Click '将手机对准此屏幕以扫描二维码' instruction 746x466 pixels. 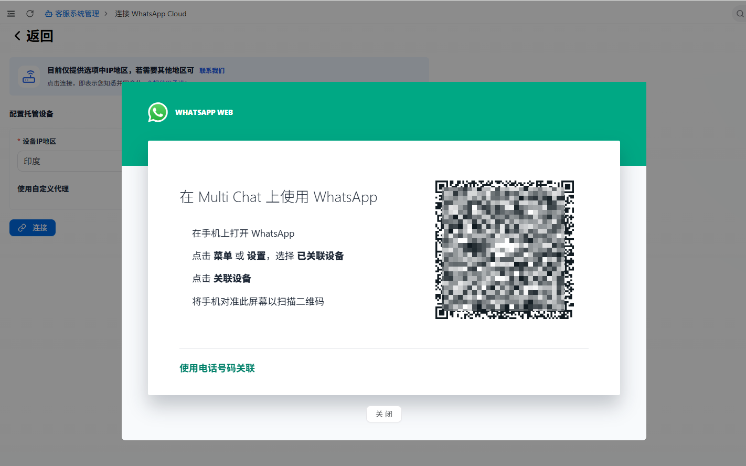[x=258, y=302]
